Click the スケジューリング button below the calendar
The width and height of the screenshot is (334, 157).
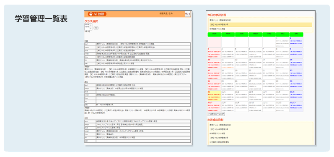(x=216, y=114)
